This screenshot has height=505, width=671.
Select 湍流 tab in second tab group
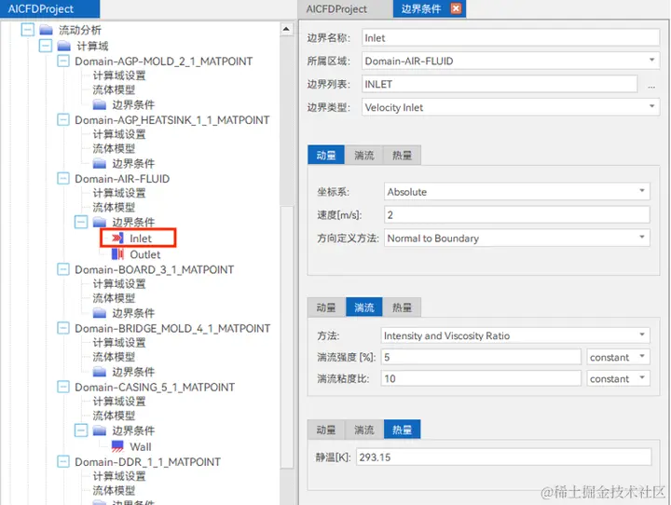363,307
